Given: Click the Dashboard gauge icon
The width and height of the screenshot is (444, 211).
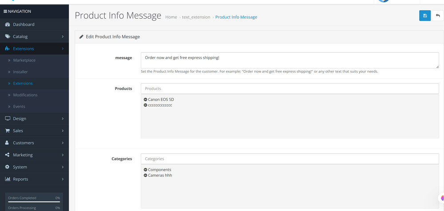Looking at the screenshot, I should pyautogui.click(x=8, y=24).
